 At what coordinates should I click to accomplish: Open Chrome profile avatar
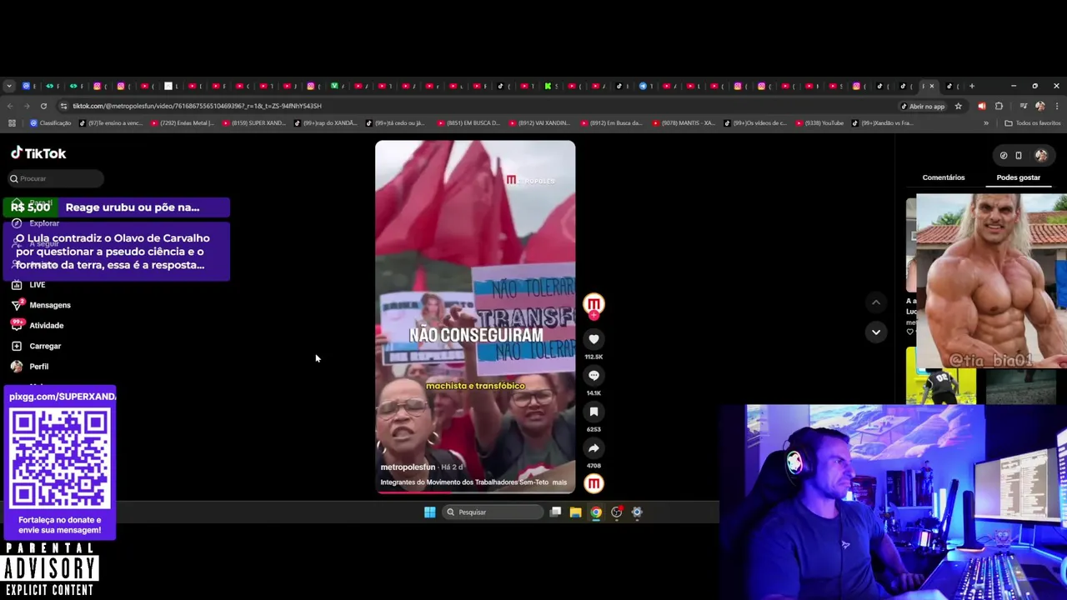pyautogui.click(x=1039, y=106)
